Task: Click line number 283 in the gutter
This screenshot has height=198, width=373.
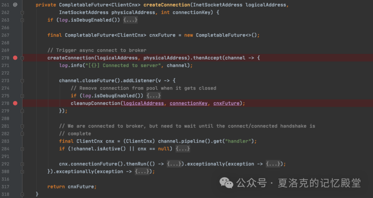Action: pyautogui.click(x=5, y=141)
